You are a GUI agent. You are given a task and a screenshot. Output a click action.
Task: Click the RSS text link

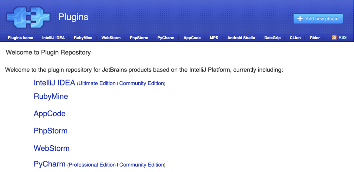[x=343, y=38]
